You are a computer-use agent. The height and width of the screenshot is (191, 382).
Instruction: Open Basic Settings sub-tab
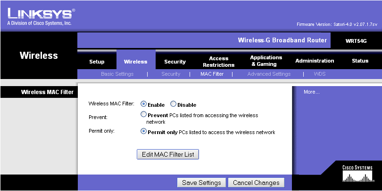[117, 74]
